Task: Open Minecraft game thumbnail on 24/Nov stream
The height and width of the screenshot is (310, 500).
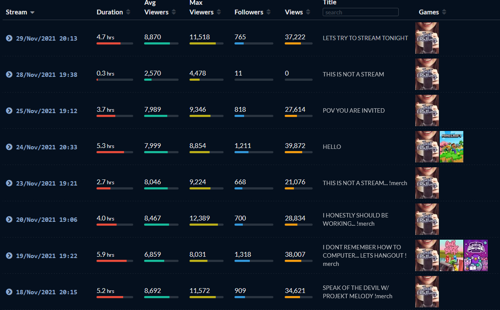Action: 452,147
